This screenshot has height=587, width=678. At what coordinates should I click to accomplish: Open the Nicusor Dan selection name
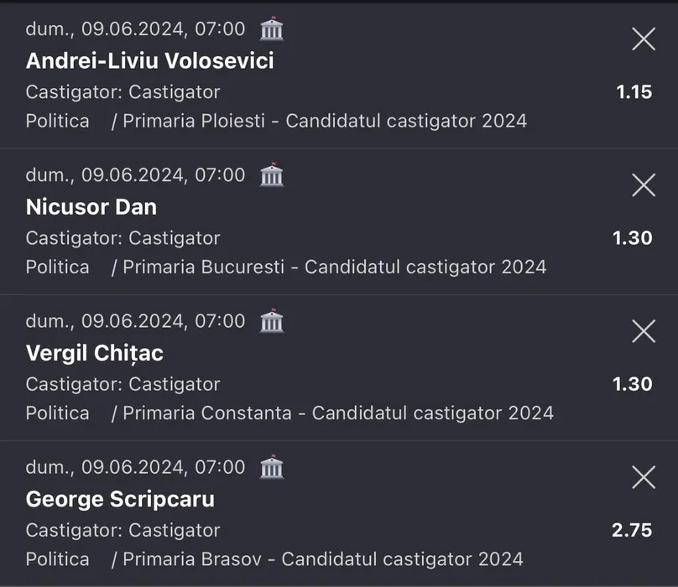pyautogui.click(x=91, y=206)
